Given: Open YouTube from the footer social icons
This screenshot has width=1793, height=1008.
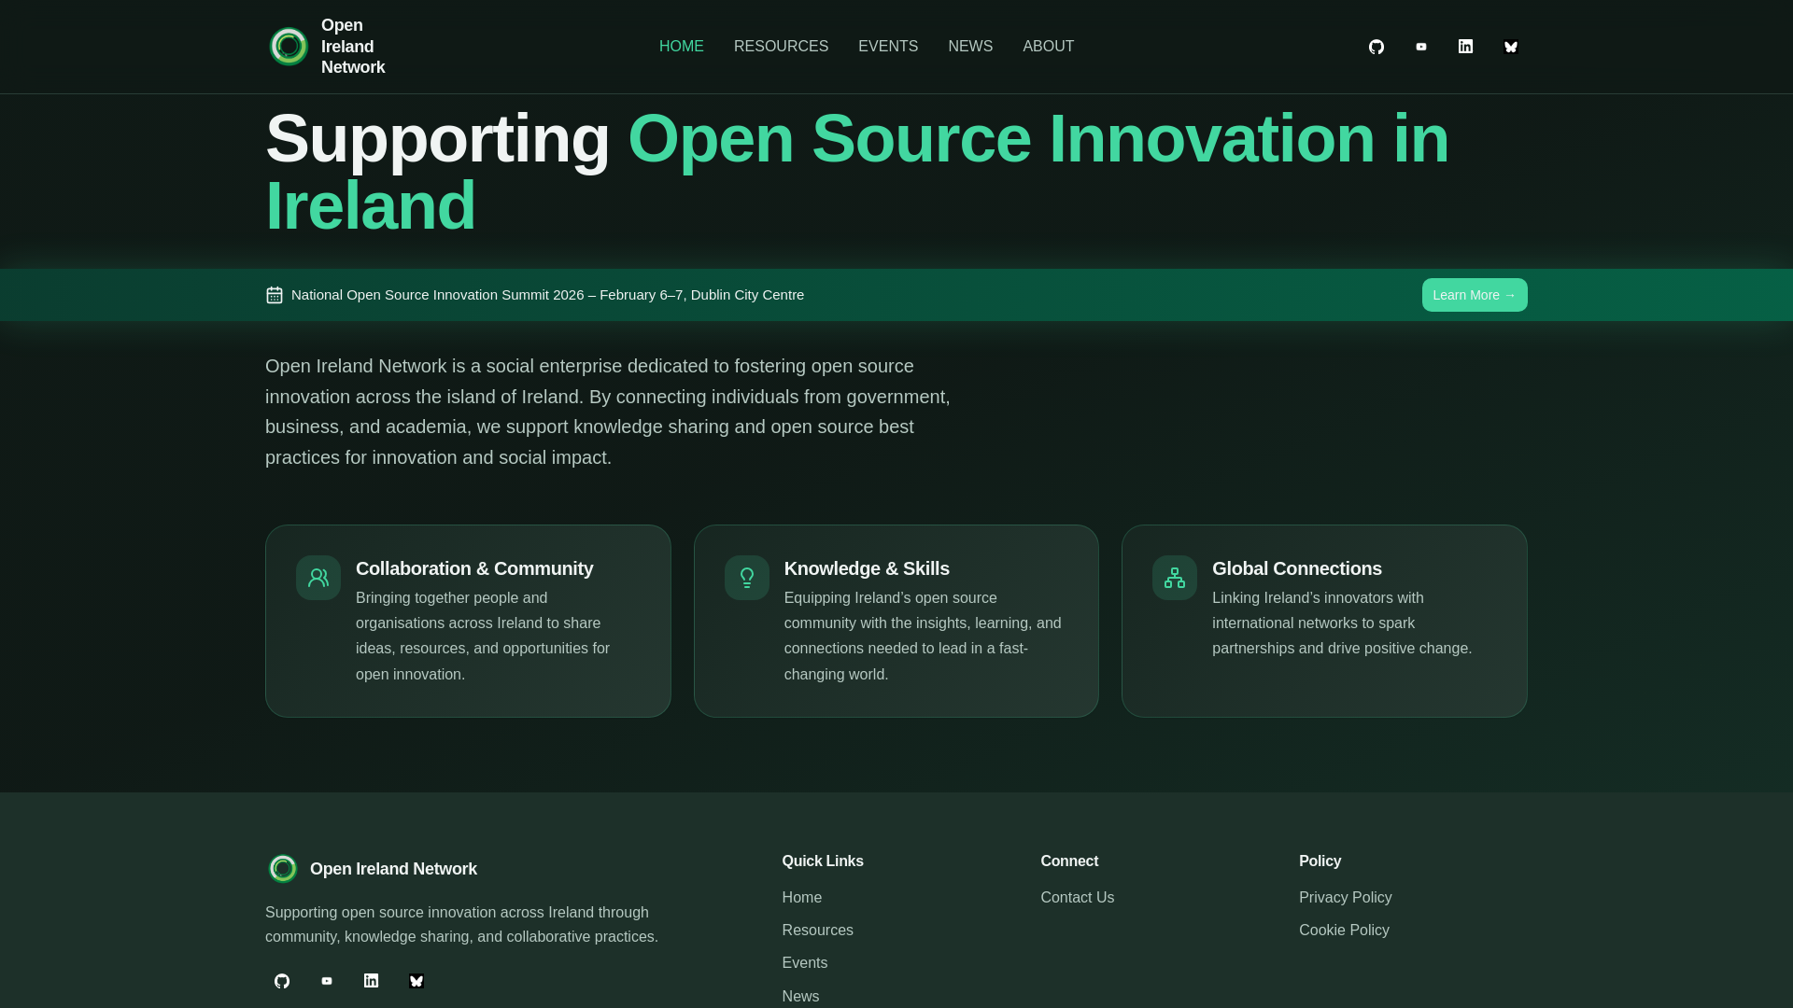Looking at the screenshot, I should click(326, 981).
